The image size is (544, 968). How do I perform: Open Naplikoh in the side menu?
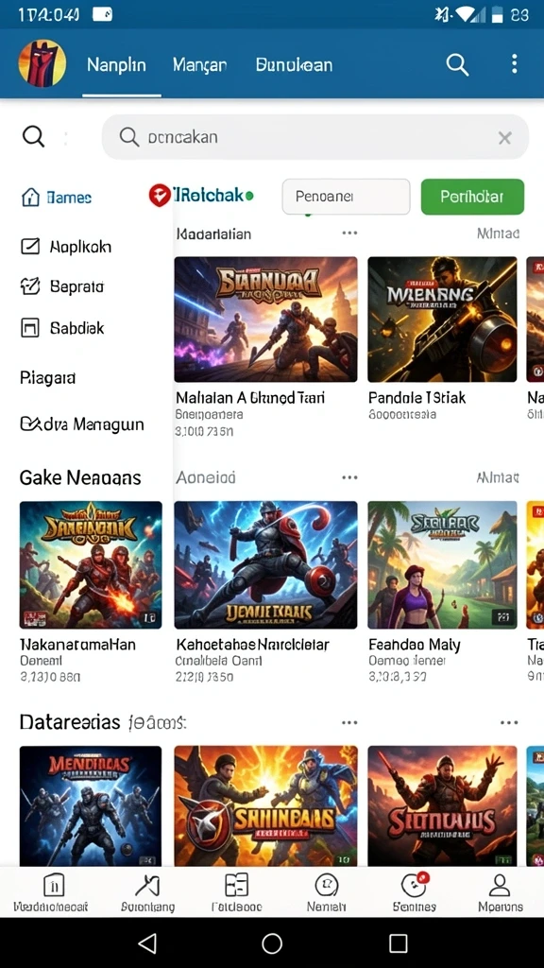coord(65,247)
